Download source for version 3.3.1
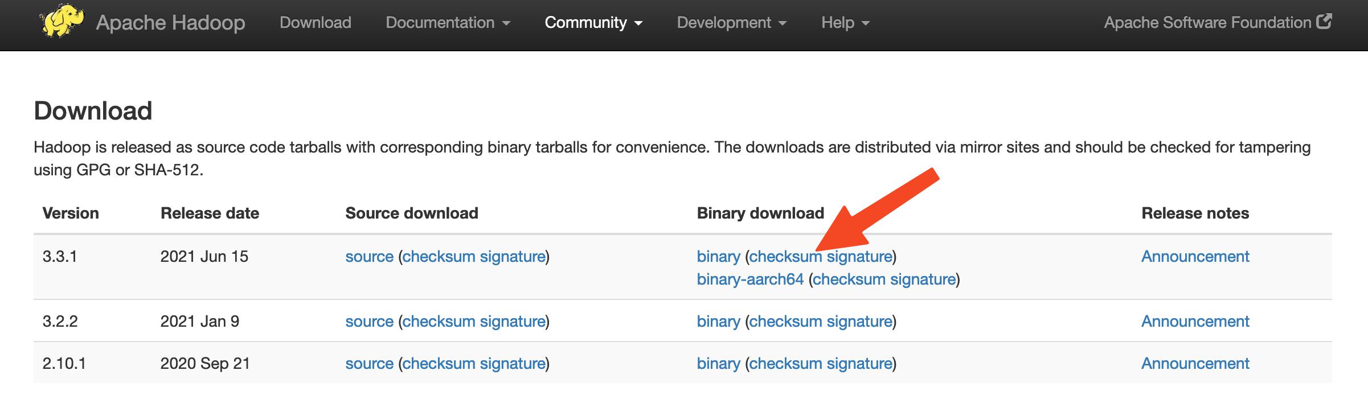Screen dimensions: 1368x403 pos(369,257)
